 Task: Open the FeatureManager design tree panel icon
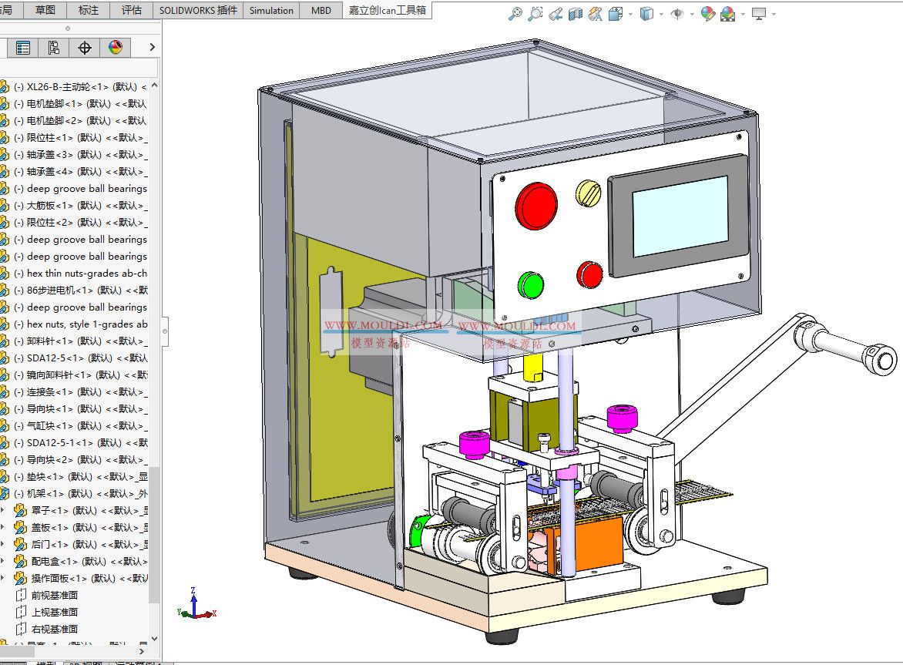point(22,47)
